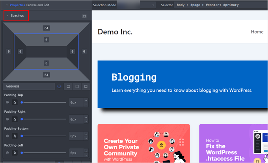The image size is (268, 163).
Task: Go back via the Spacings header
Action: (x=16, y=15)
